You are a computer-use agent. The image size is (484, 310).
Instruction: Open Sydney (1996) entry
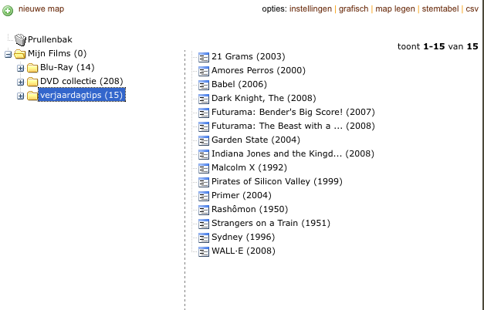click(x=243, y=237)
